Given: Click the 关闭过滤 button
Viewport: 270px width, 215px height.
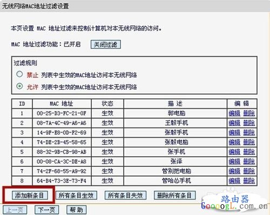Looking at the screenshot, I should pyautogui.click(x=106, y=44).
